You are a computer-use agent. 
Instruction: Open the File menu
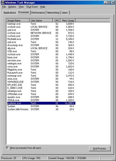[x=4, y=7]
